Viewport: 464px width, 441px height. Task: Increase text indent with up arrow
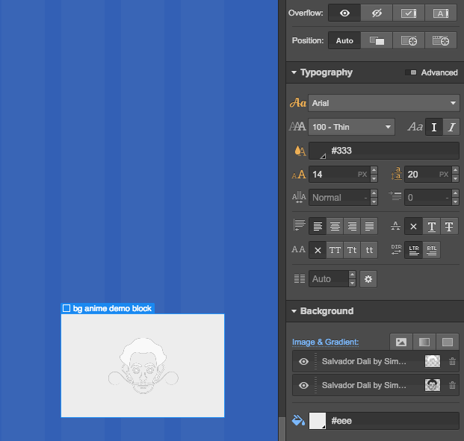click(455, 193)
